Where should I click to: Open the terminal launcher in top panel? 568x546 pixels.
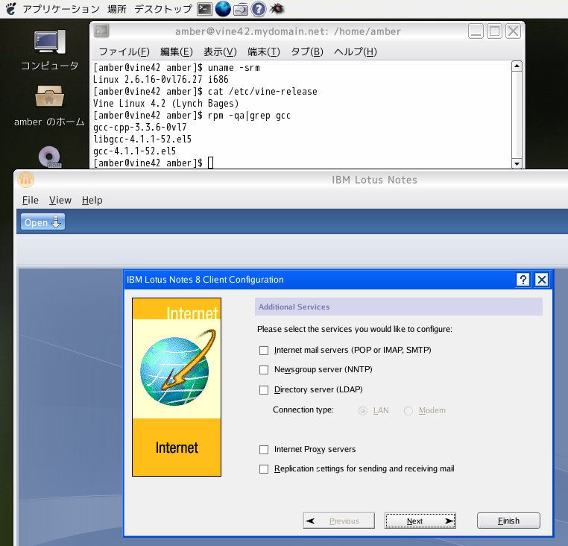(x=204, y=9)
